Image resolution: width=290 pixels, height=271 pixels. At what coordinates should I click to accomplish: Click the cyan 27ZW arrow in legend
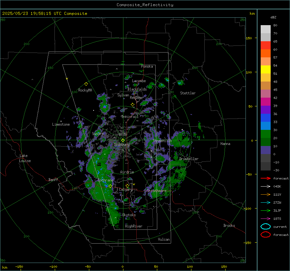coord(266,203)
